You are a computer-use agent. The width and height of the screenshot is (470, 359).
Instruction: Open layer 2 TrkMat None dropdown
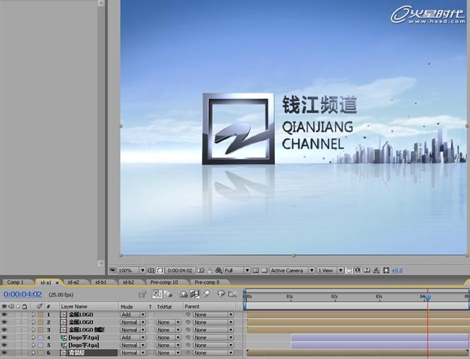(168, 322)
